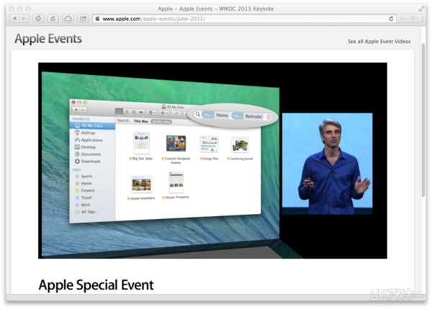Click Apple Special Event heading

(96, 285)
